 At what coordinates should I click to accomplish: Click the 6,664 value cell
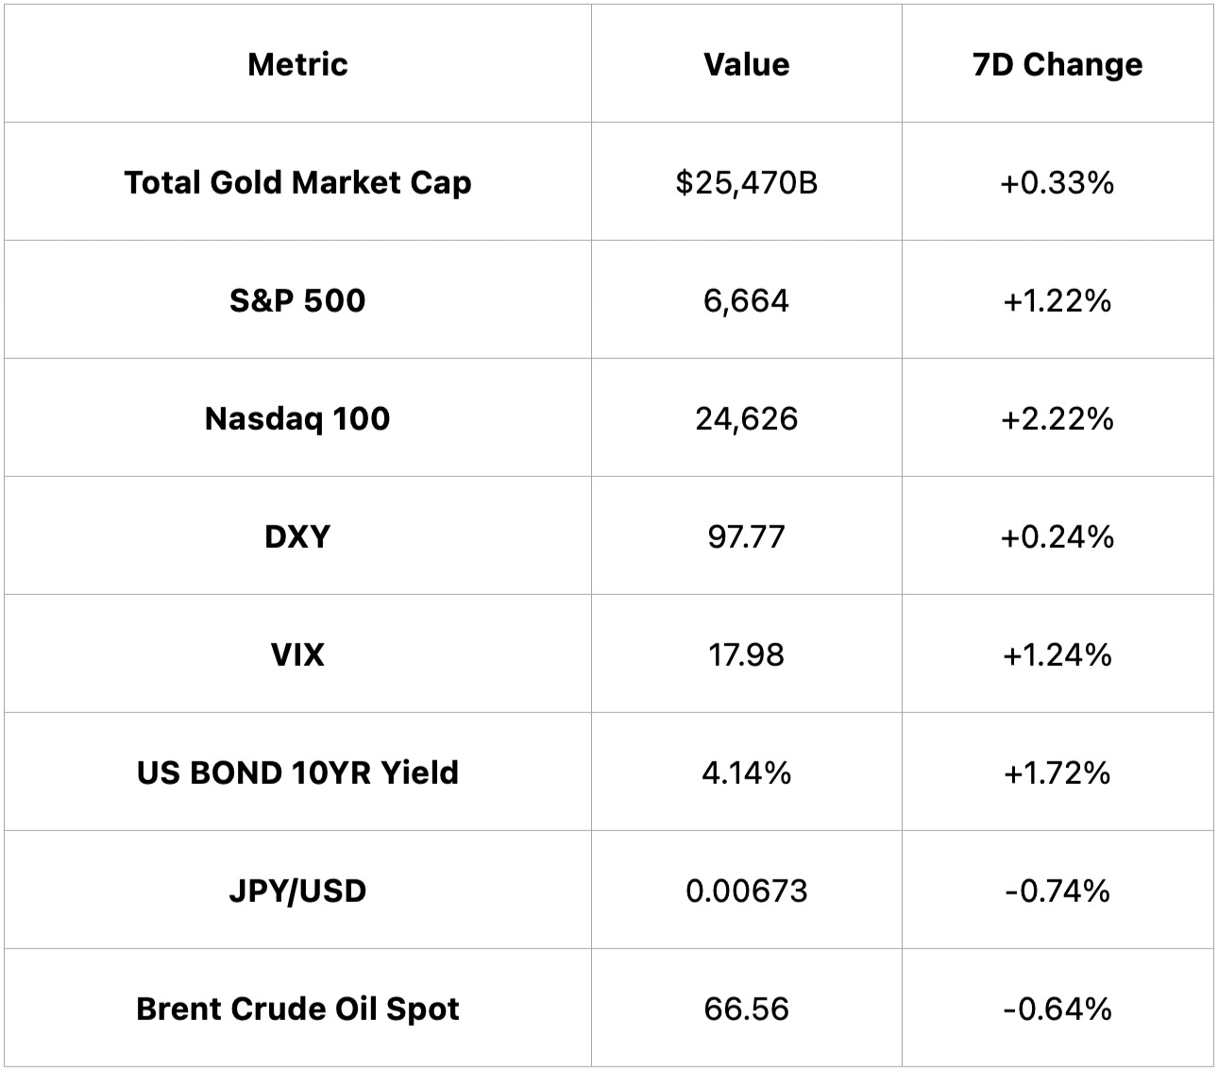[x=746, y=300]
